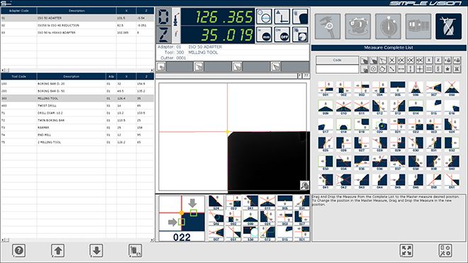Toggle the star filter in measure toolbar
This screenshot has width=468, height=263.
pyautogui.click(x=447, y=69)
